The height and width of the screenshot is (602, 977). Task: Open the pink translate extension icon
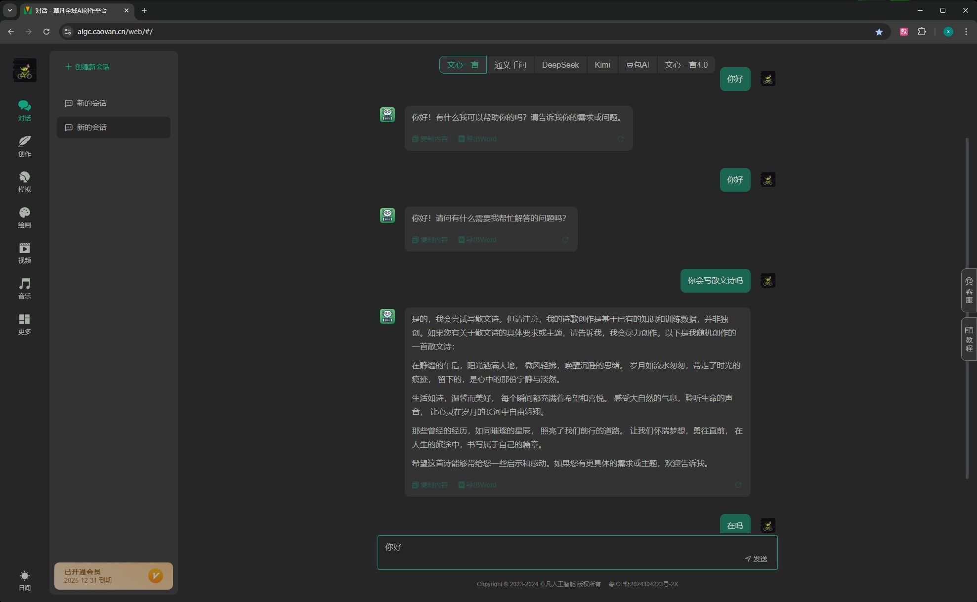click(904, 32)
